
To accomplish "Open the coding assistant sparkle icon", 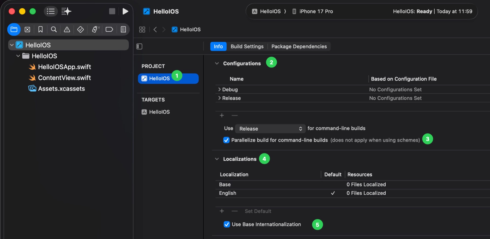I will click(66, 11).
